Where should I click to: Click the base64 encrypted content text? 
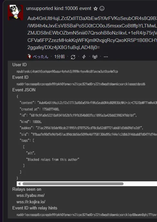(92, 33)
